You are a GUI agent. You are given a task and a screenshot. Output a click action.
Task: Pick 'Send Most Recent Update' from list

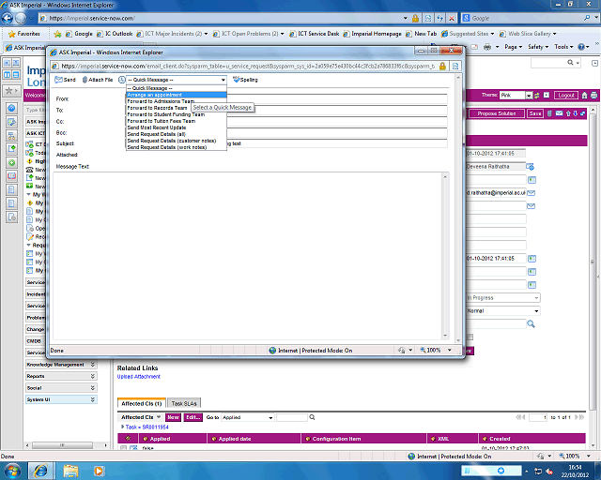[157, 127]
